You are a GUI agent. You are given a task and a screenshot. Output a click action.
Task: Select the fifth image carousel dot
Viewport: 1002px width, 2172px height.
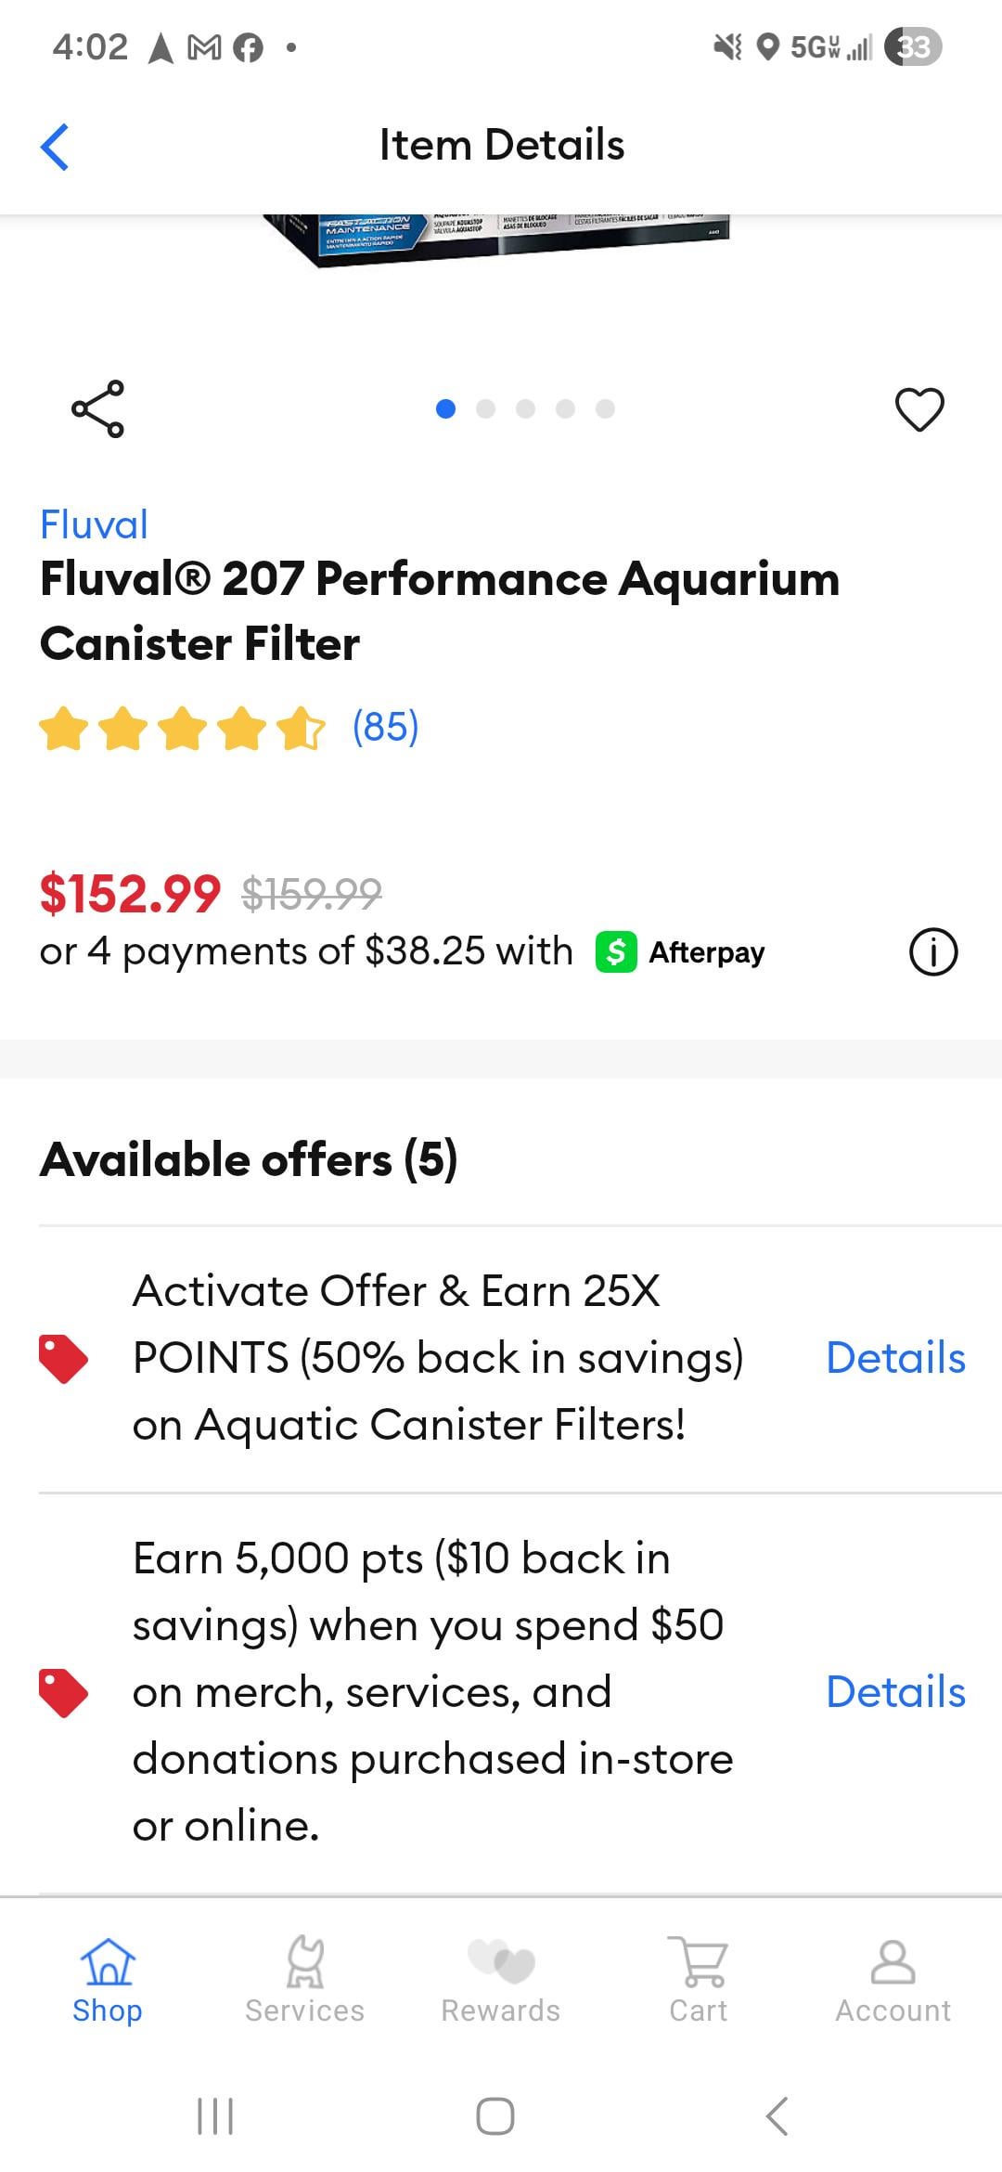pos(605,409)
